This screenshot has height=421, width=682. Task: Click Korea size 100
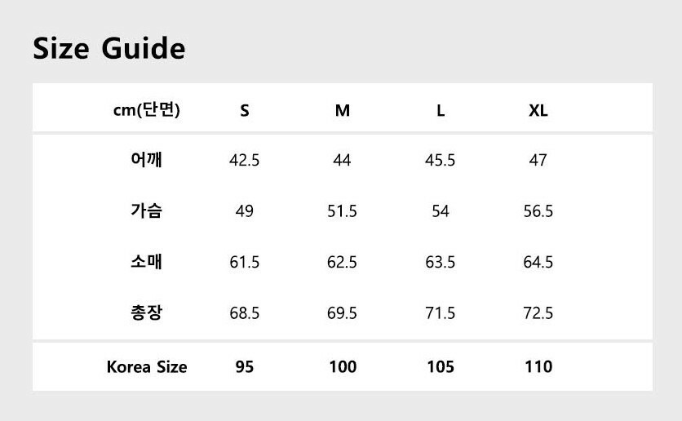(x=343, y=367)
